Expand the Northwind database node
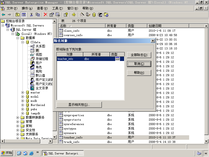The height and width of the screenshot is (157, 209). [22, 105]
